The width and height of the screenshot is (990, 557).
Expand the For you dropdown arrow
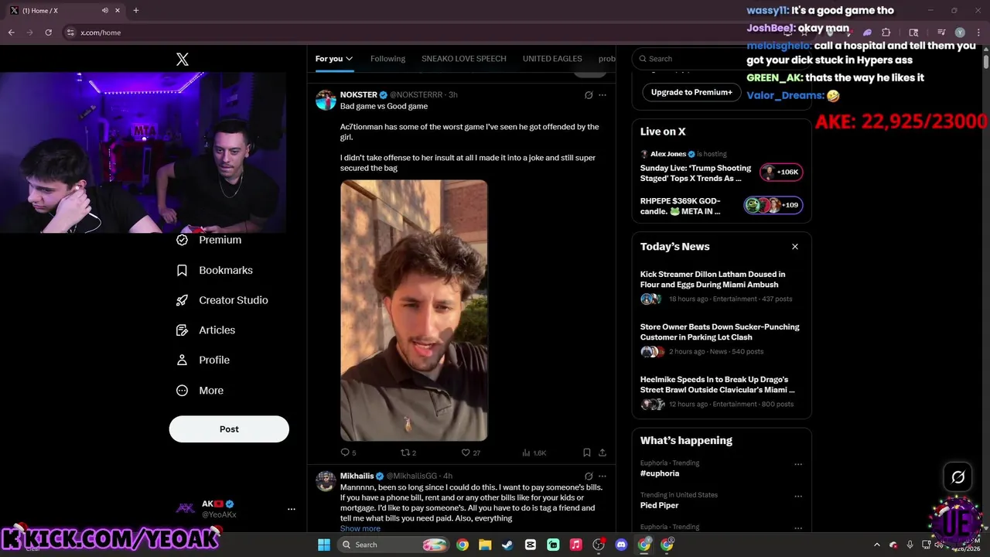pyautogui.click(x=350, y=59)
